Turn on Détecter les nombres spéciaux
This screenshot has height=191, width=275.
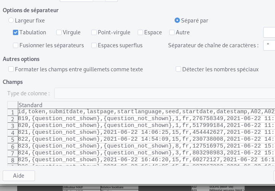[x=178, y=69]
